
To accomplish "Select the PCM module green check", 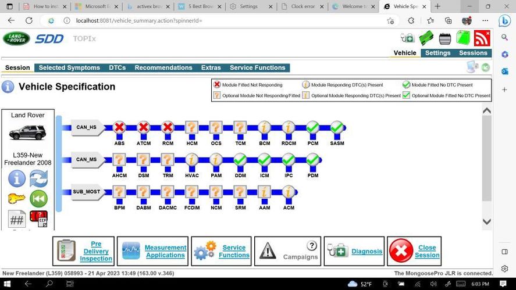I will [313, 127].
